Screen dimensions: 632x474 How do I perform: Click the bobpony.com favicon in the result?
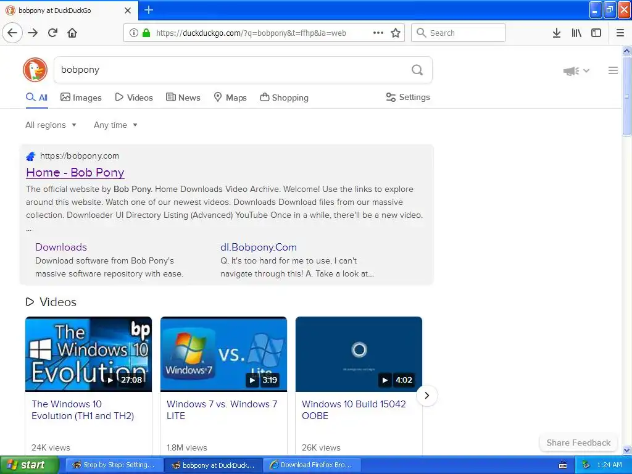31,156
